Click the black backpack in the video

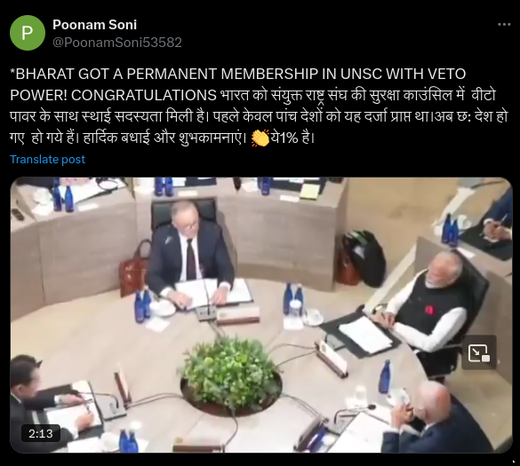coord(364,257)
